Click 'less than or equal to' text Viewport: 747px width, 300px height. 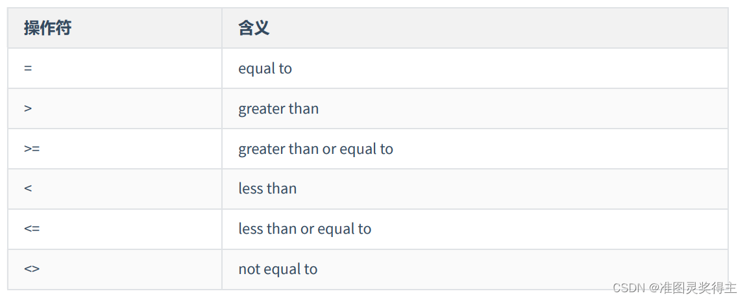[304, 229]
